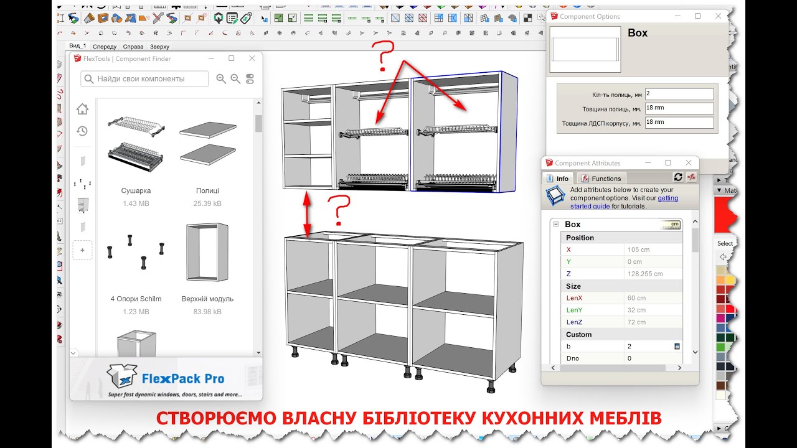Expand sidebar list chevron in Component Finder

click(x=73, y=353)
